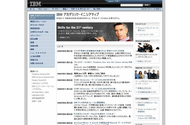Click TechEx for Student 2007 開催報告 link
190x125 pixels.
point(147,110)
